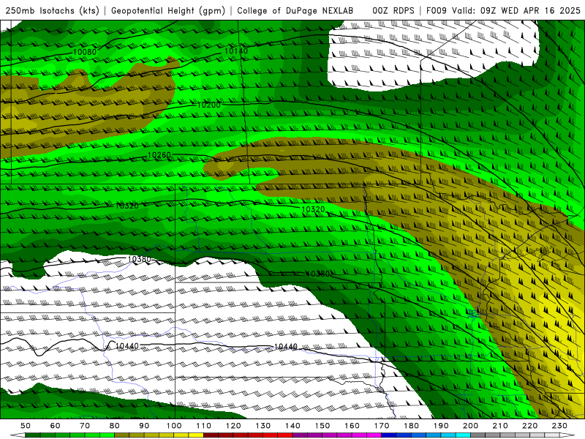This screenshot has width=585, height=439.
Task: Click the 10200 height contour label
Action: click(208, 105)
